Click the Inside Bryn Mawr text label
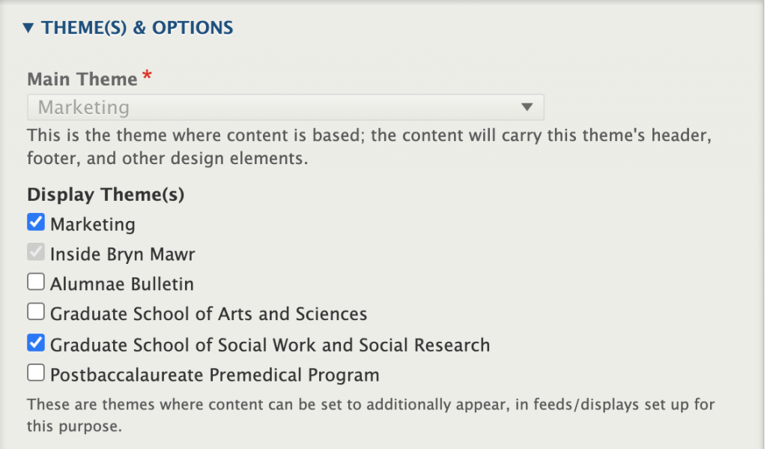Image resolution: width=767 pixels, height=449 pixels. tap(122, 254)
